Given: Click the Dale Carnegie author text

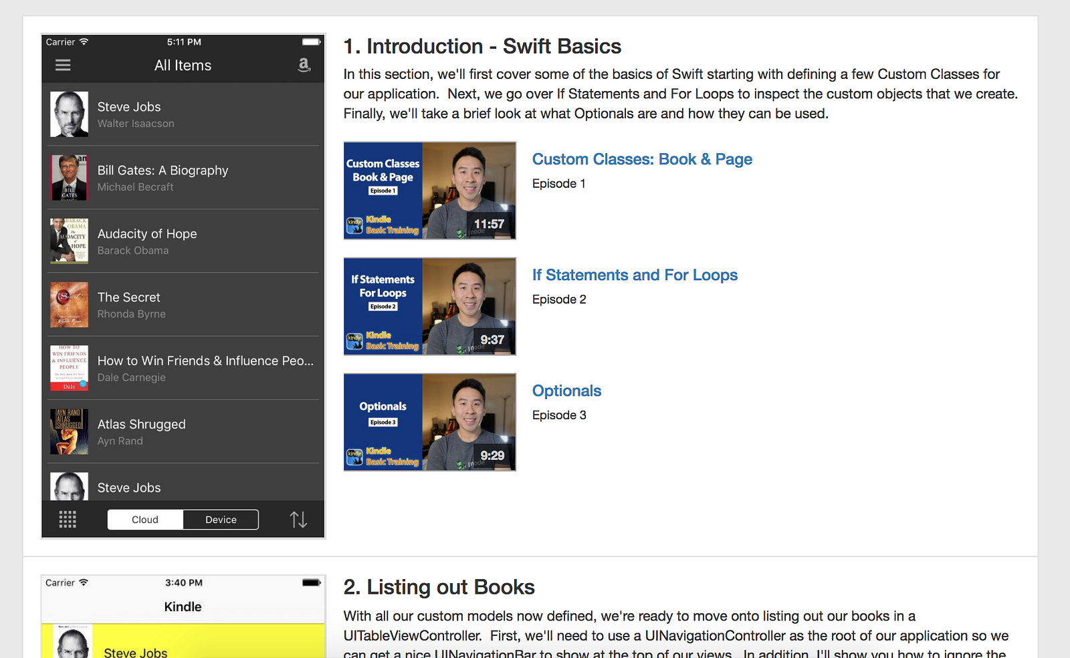Looking at the screenshot, I should (x=132, y=378).
